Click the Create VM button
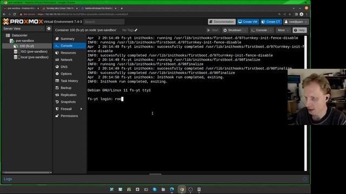Viewport: 346px width, 194px height. tap(248, 22)
